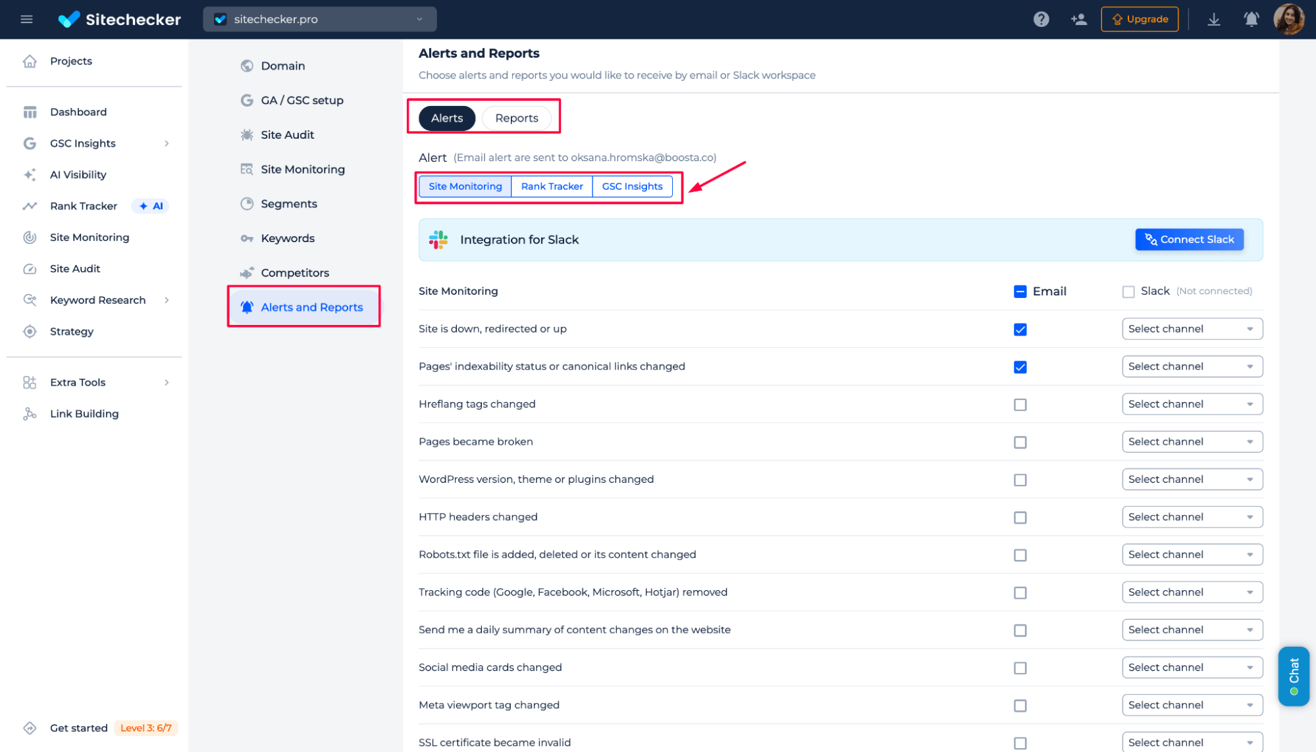Click the hamburger menu icon
1316x752 pixels.
26,19
